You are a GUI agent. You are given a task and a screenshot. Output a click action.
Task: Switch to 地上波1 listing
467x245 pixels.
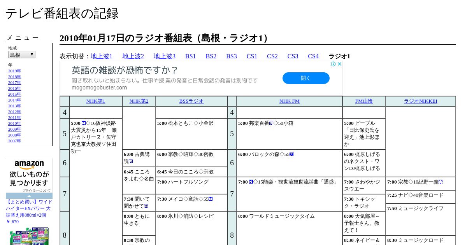click(102, 56)
